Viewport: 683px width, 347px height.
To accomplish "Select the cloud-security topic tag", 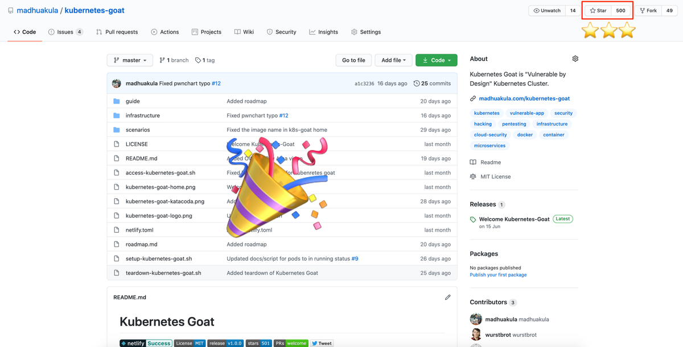I will (491, 135).
